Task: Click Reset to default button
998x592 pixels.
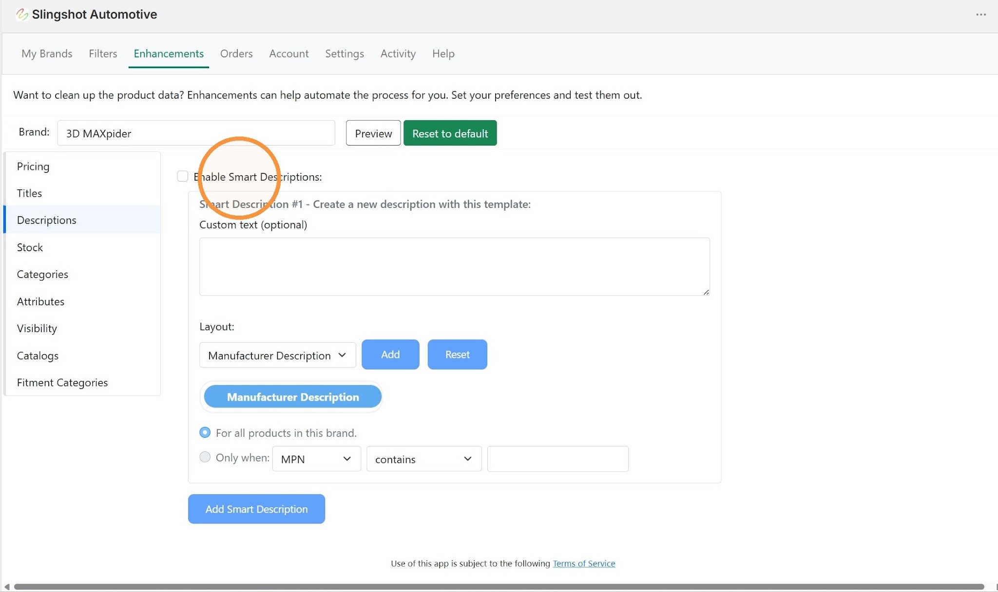Action: point(450,133)
